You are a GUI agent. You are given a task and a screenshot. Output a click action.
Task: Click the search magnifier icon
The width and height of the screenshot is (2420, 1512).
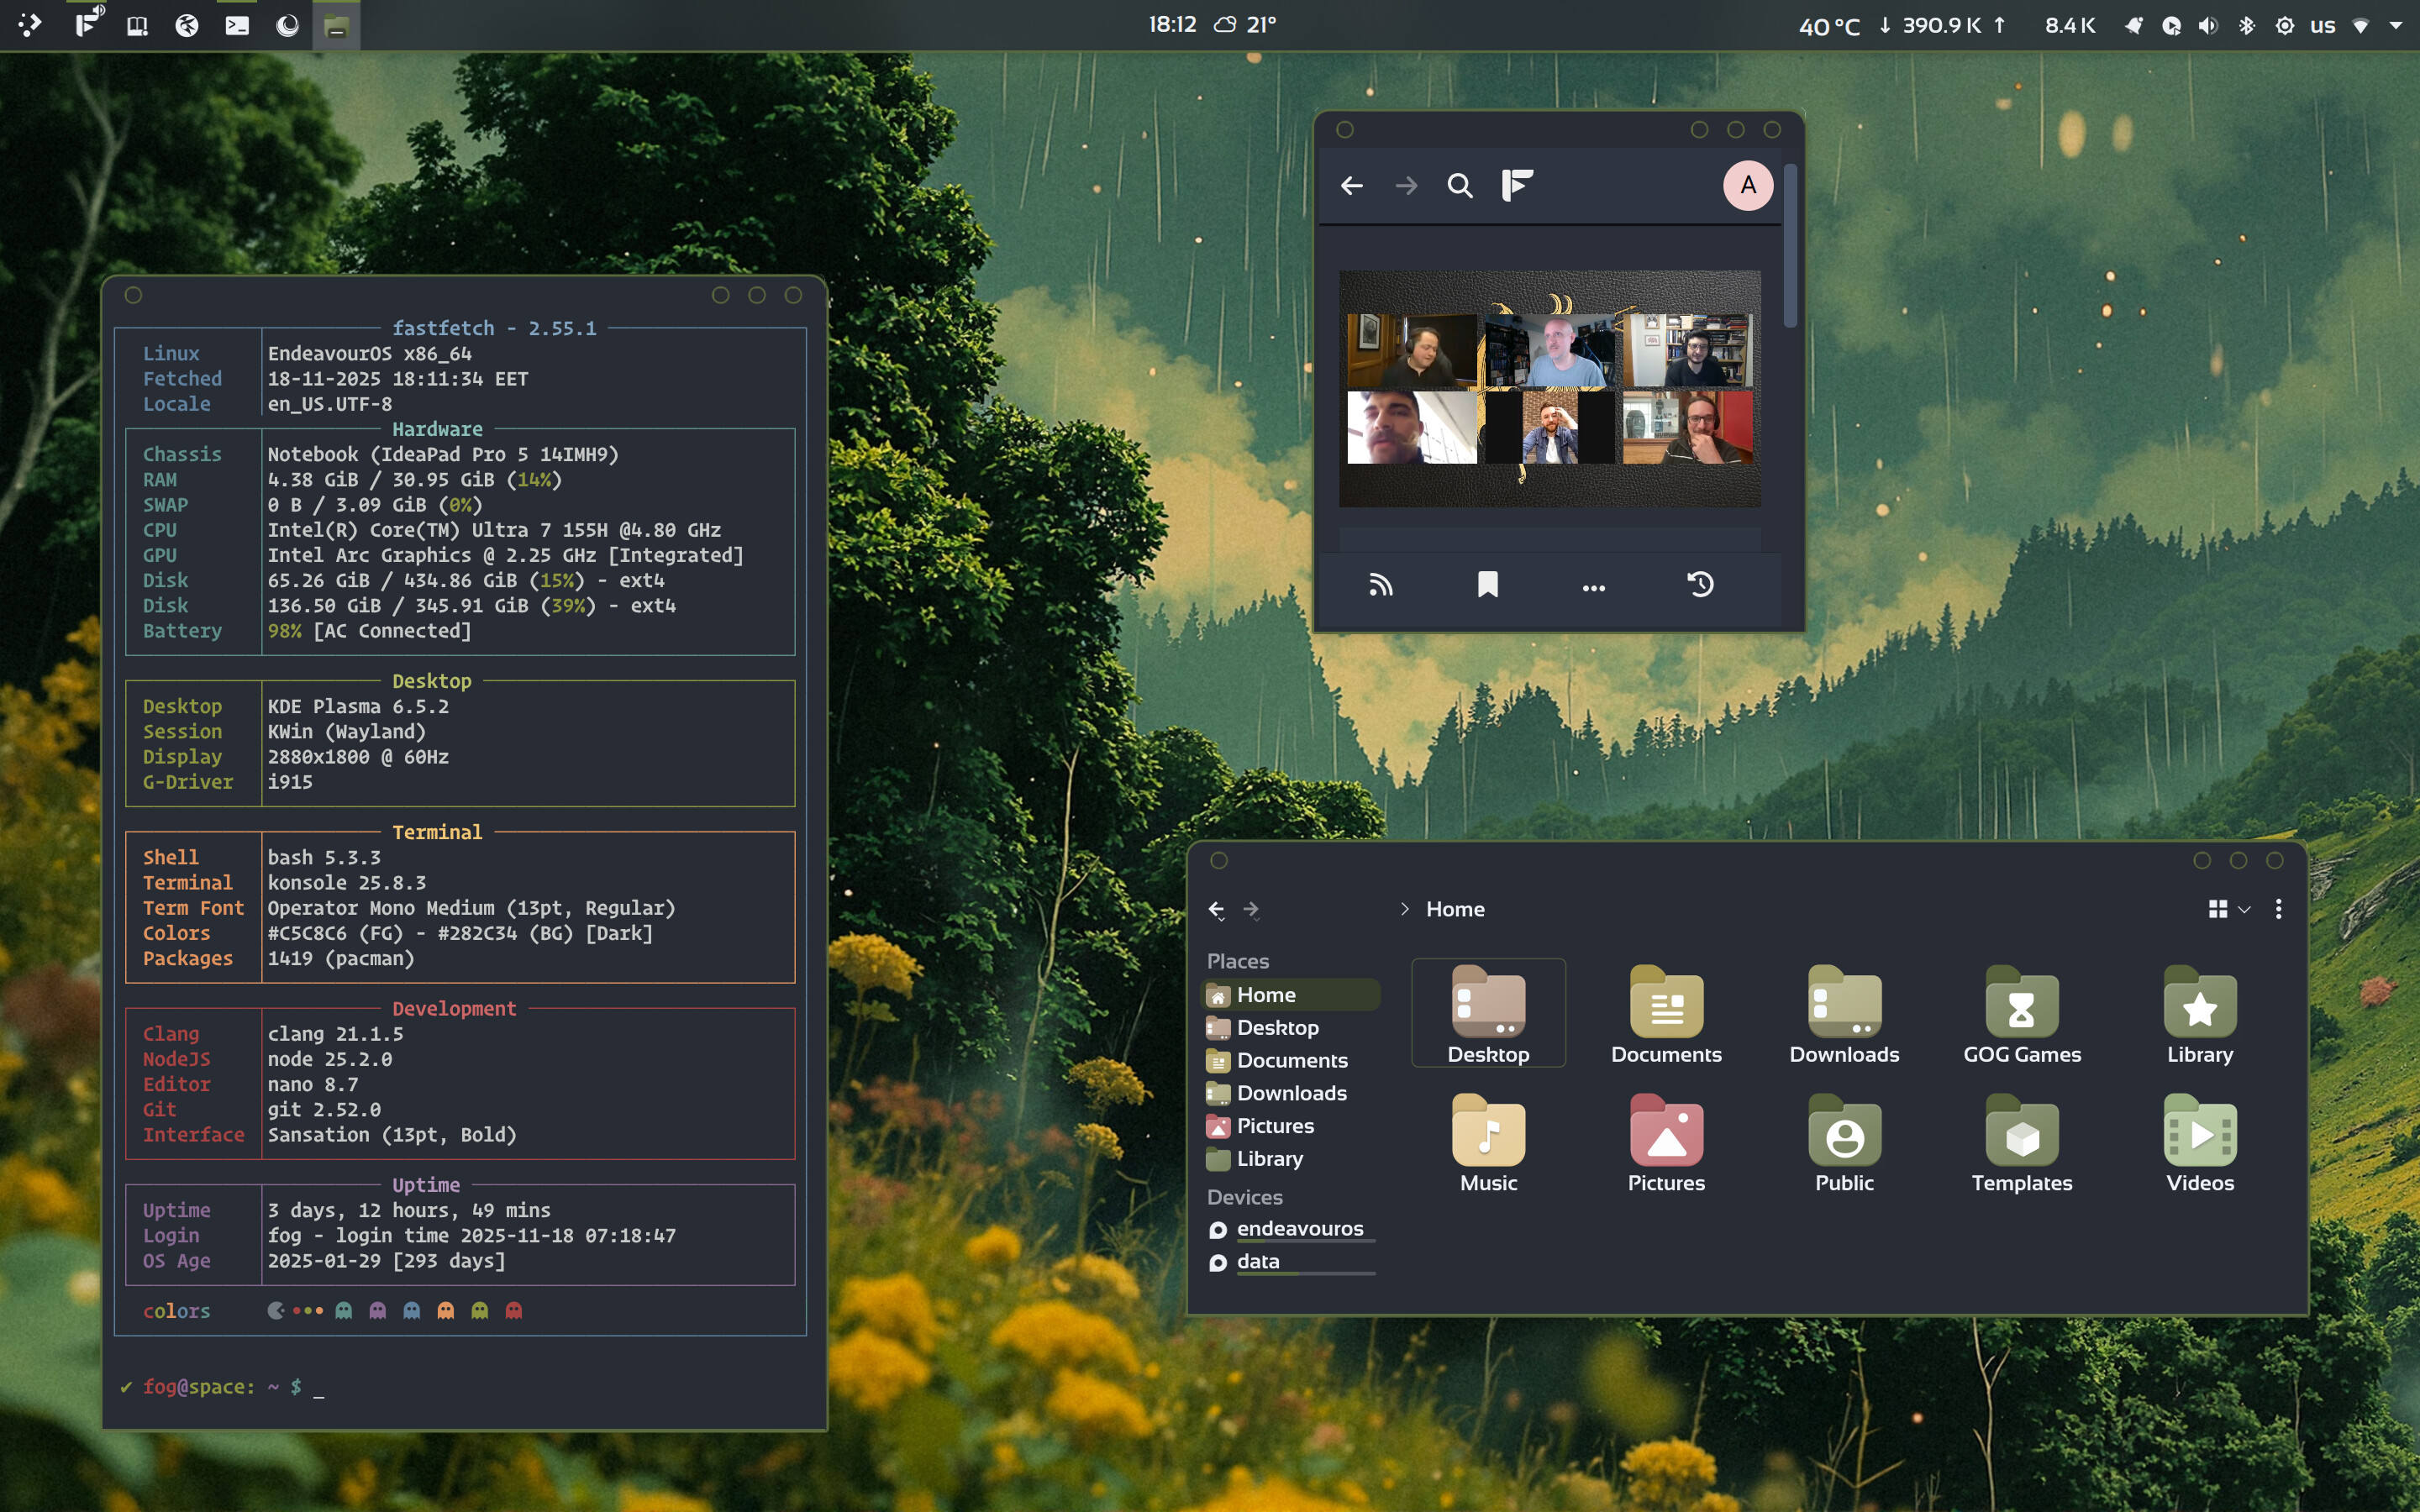click(1459, 186)
